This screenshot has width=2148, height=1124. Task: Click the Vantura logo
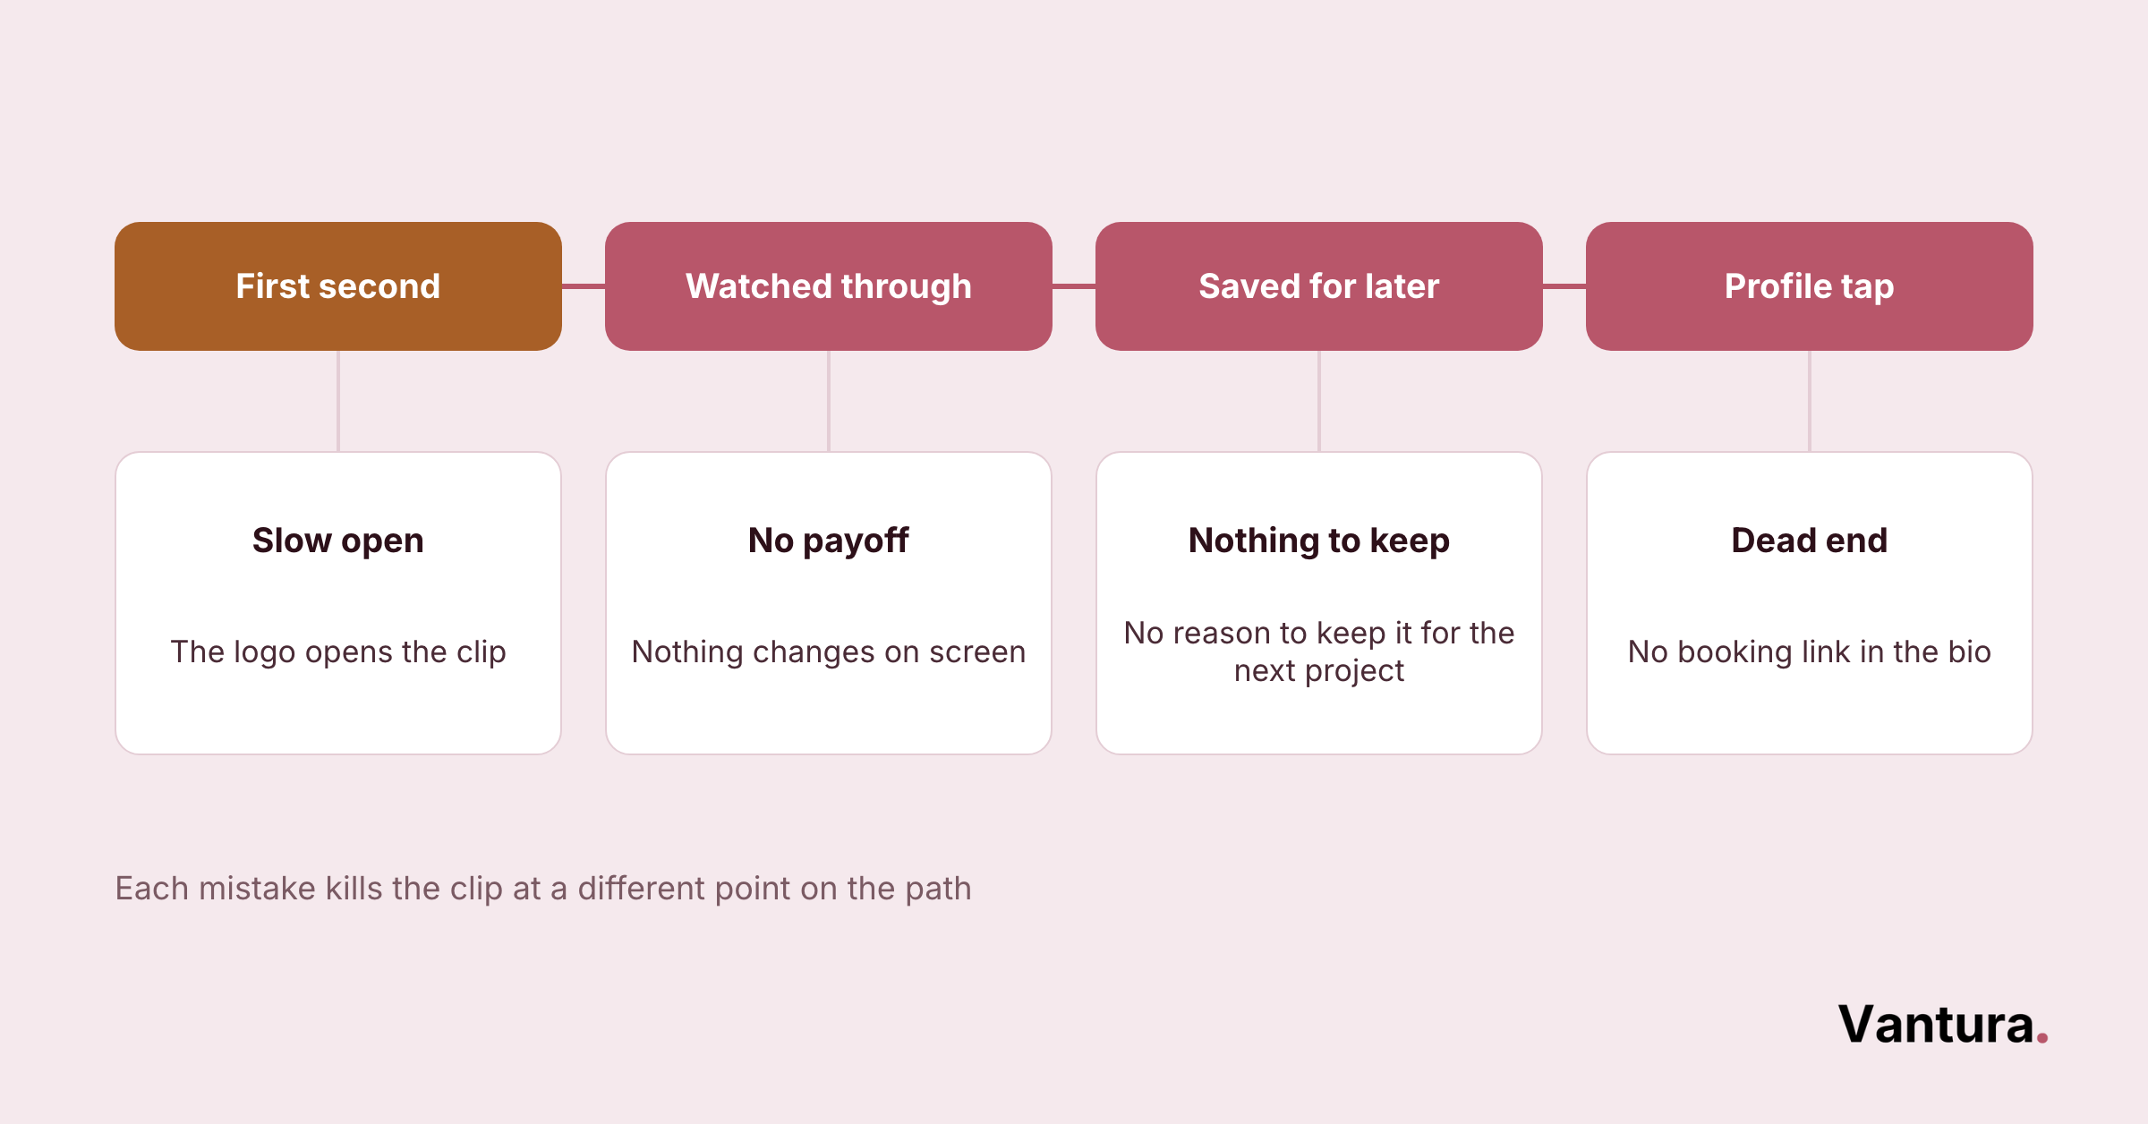click(1943, 1025)
